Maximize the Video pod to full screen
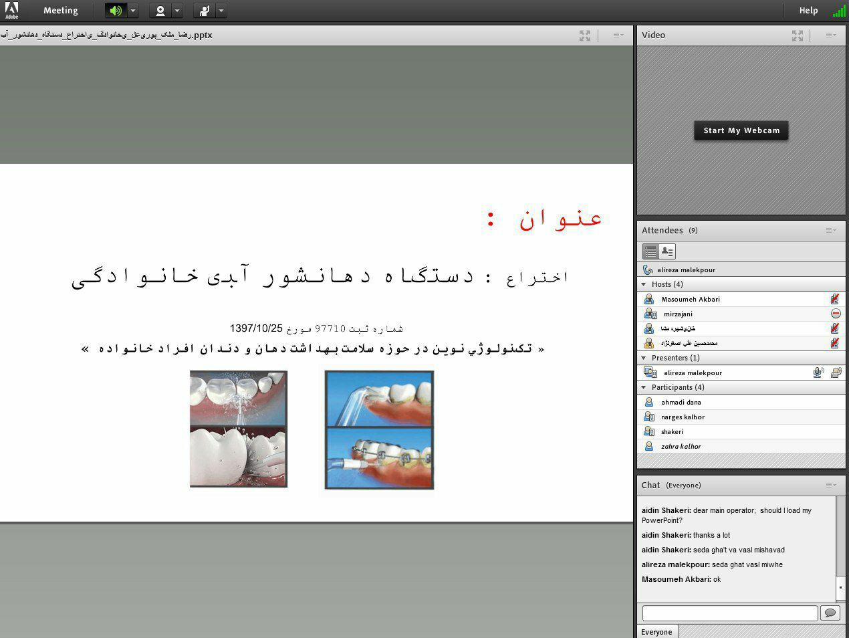 pyautogui.click(x=798, y=35)
